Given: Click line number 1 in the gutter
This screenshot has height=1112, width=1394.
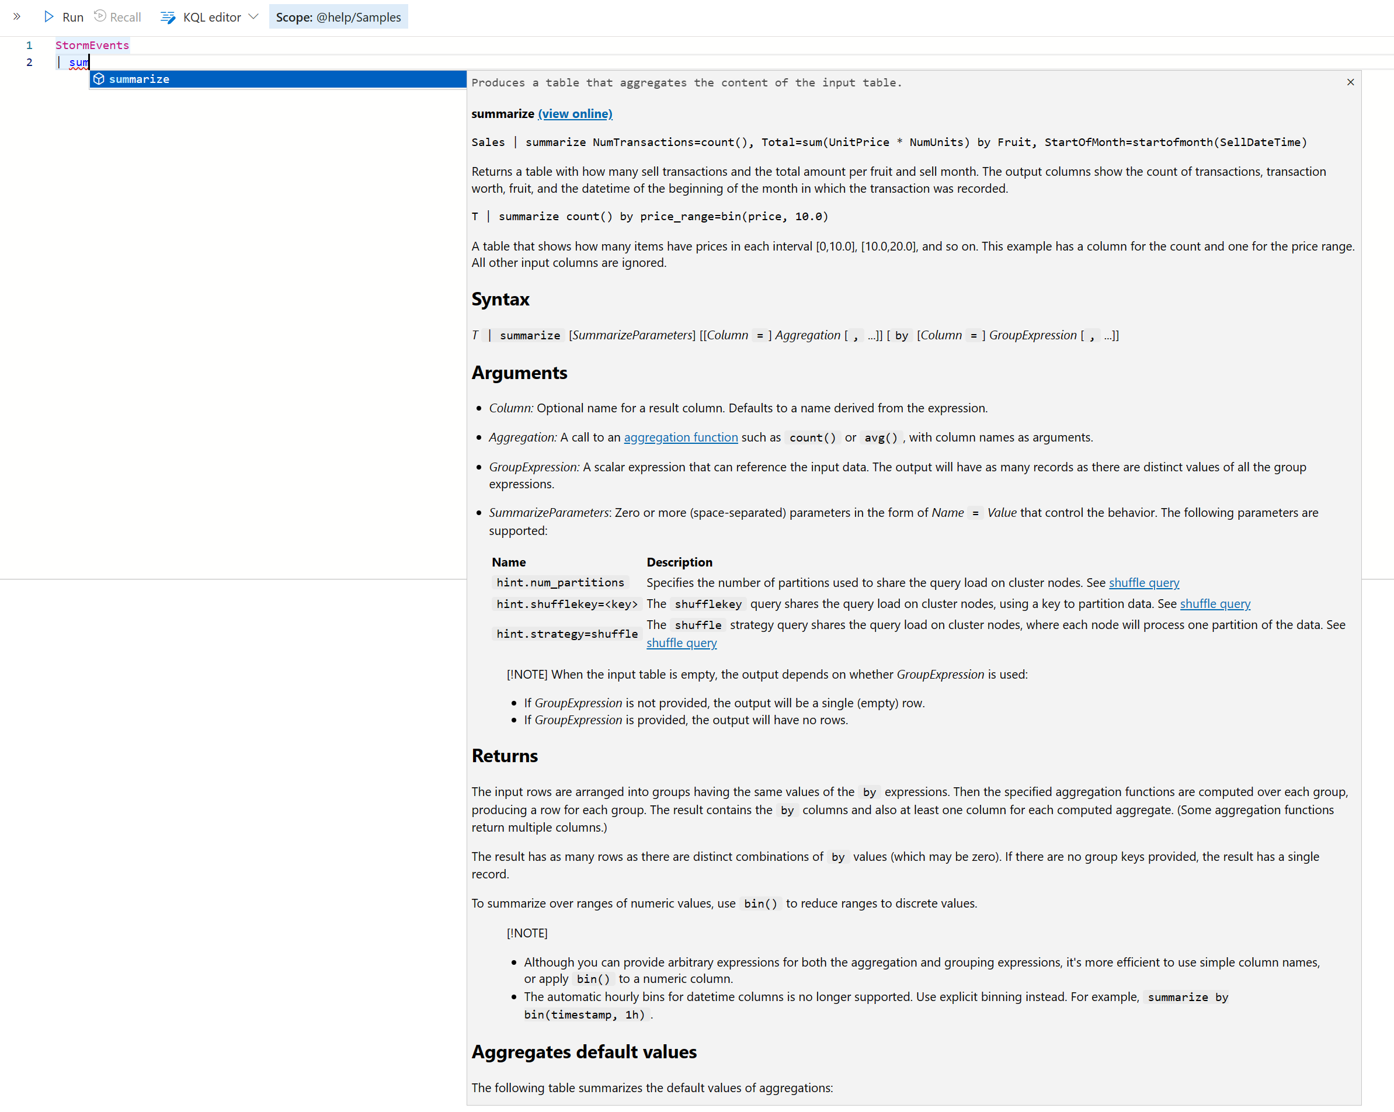Looking at the screenshot, I should 29,45.
